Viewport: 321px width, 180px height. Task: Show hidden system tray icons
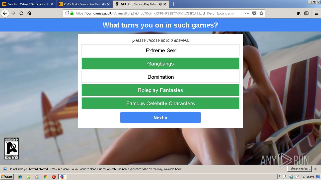pyautogui.click(x=280, y=177)
